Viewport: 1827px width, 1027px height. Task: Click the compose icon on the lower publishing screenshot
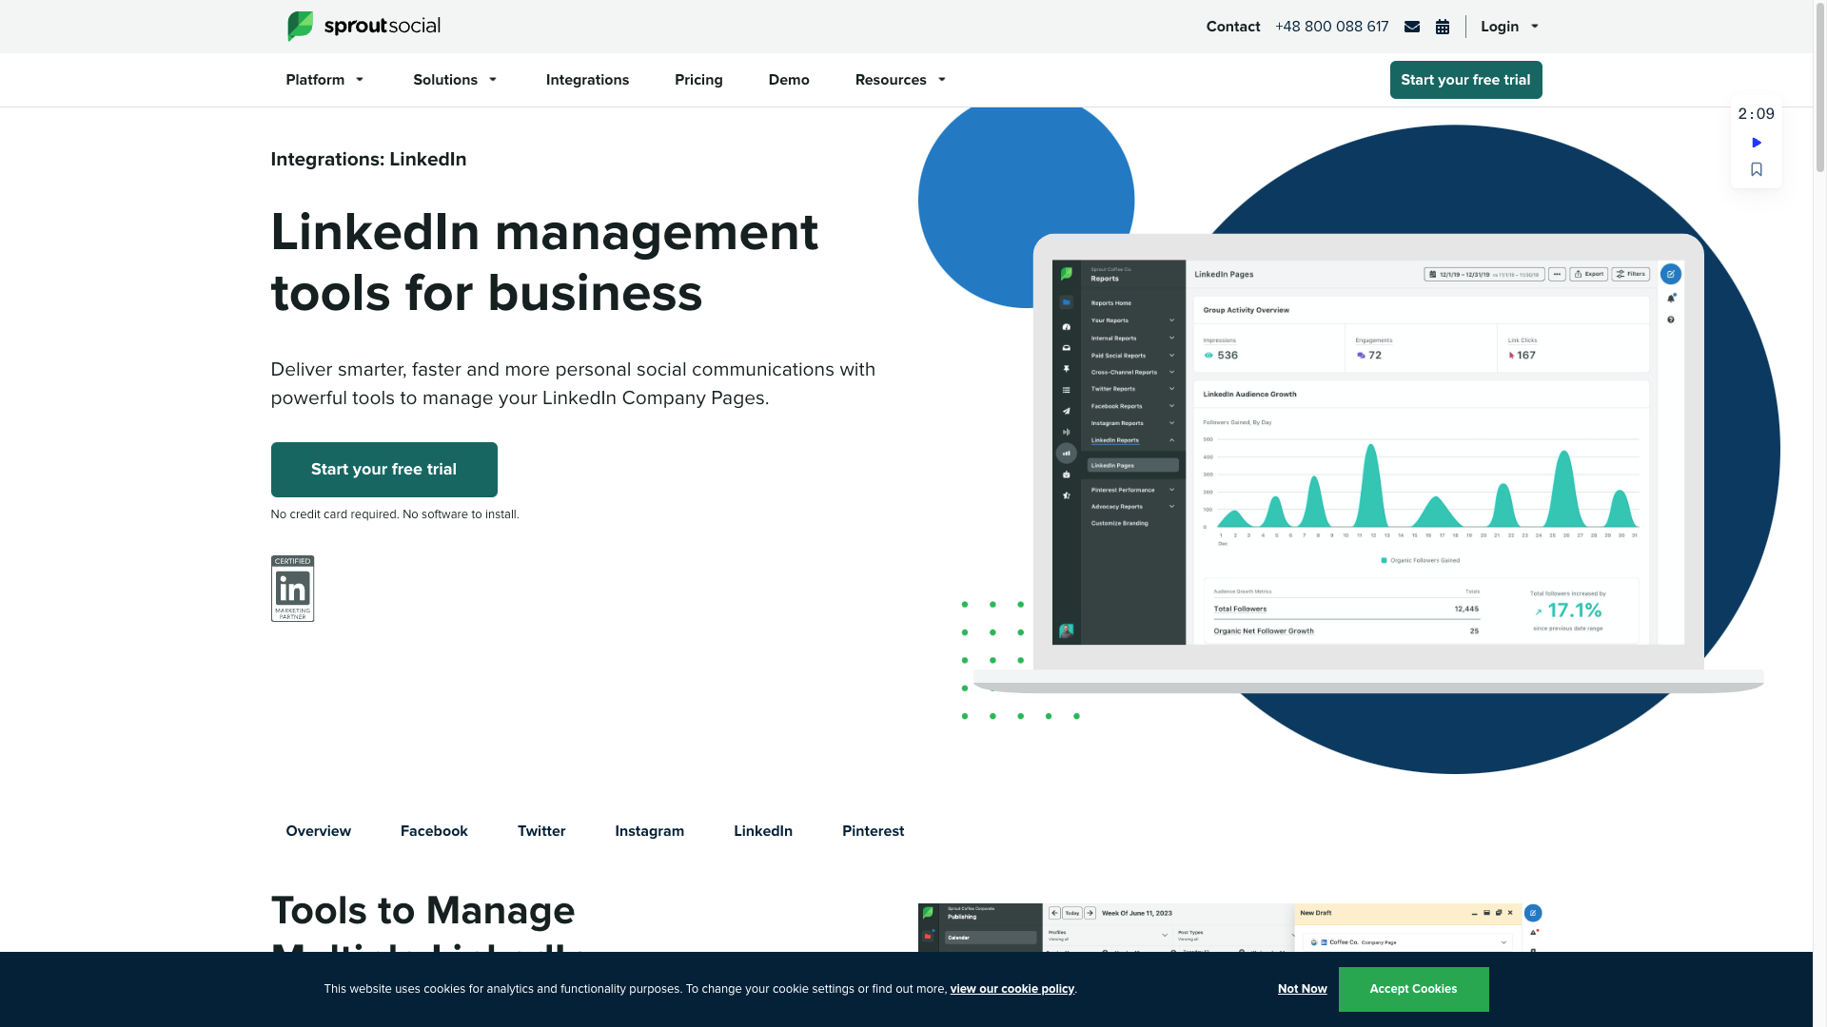(x=1532, y=913)
